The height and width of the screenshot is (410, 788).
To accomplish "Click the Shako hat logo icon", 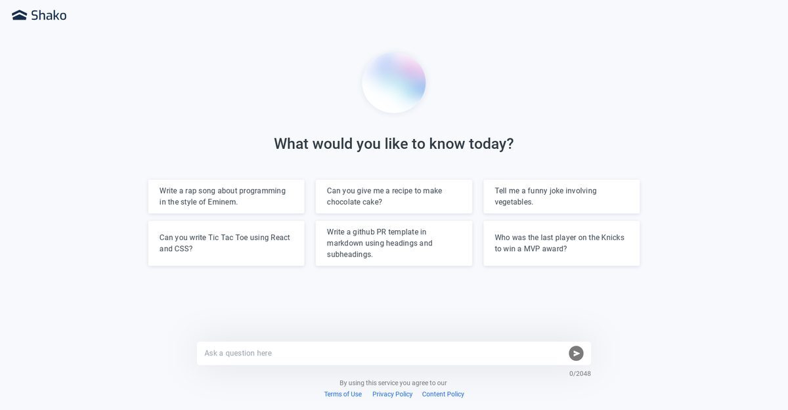I will point(20,15).
